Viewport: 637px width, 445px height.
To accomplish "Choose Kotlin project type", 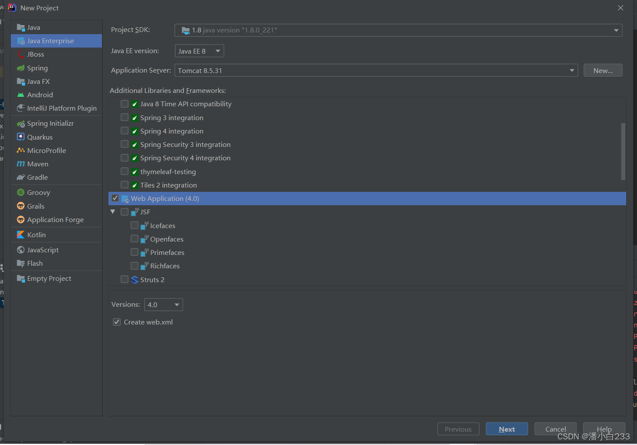I will point(57,235).
